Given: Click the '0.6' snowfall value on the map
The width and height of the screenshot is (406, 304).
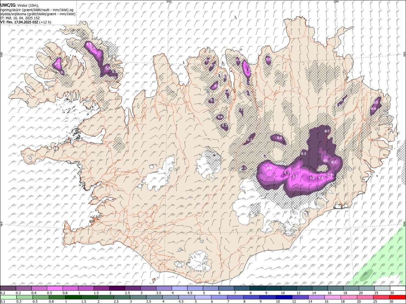Looking at the screenshot, I should point(326,161).
